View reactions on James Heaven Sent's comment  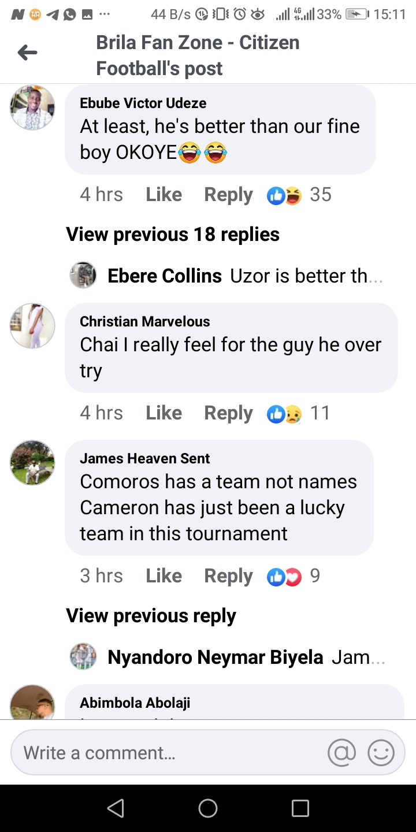tap(293, 576)
